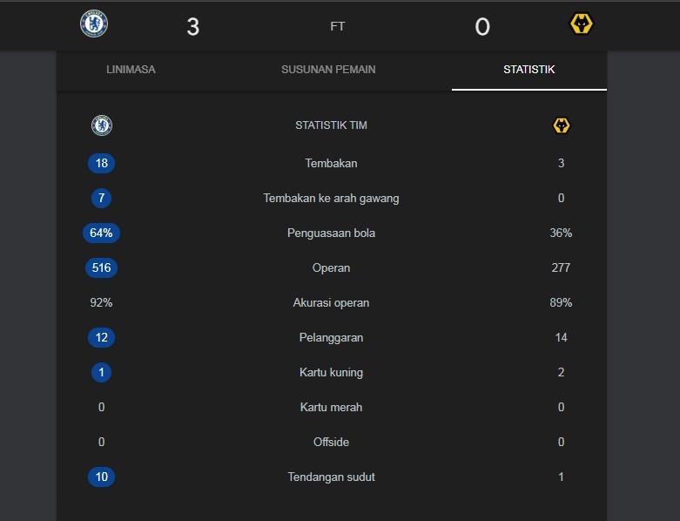Click the Chelsea crest in the score header

tap(94, 24)
